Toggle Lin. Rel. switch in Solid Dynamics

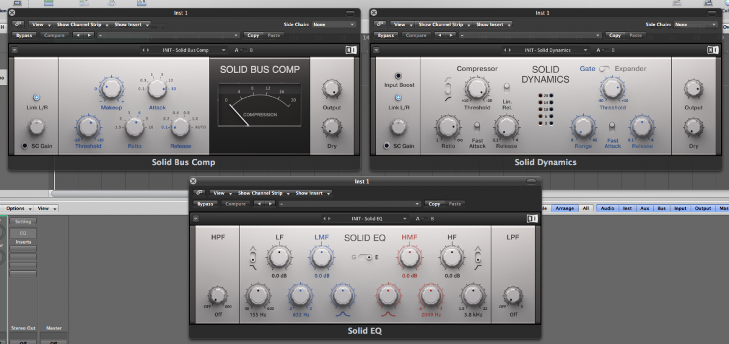[506, 87]
